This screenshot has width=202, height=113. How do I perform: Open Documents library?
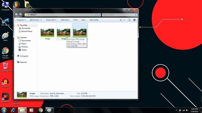(26, 40)
